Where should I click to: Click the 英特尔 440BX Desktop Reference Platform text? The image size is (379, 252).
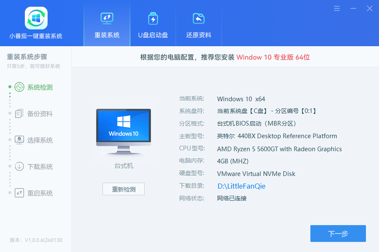click(x=277, y=136)
